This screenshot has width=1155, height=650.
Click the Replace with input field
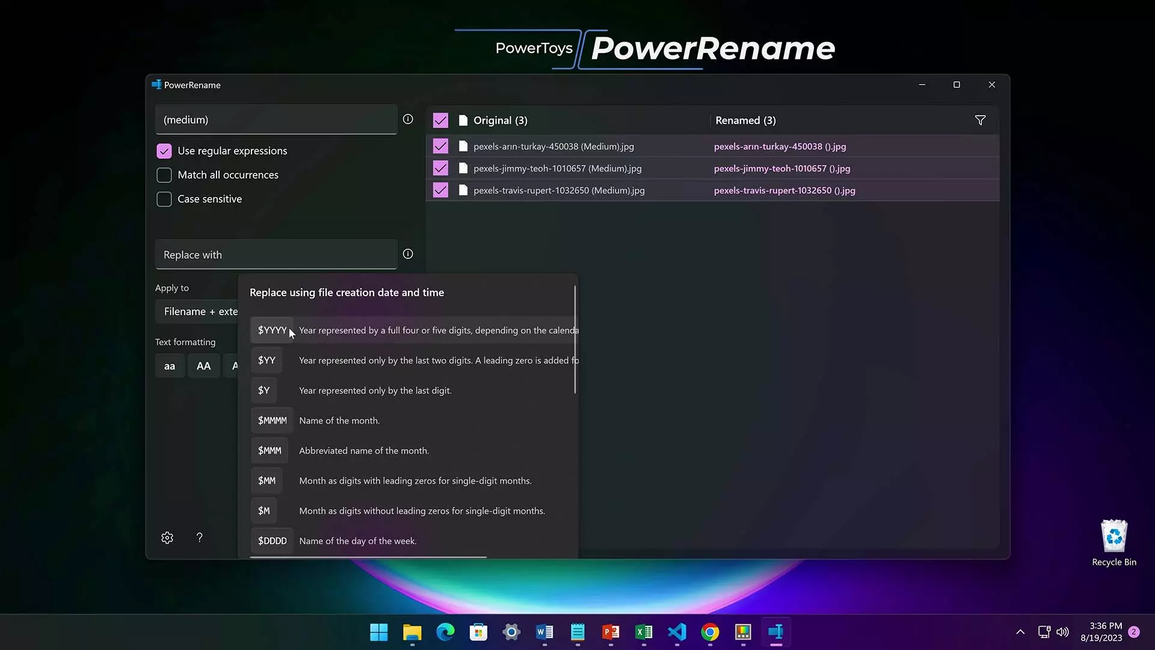pos(276,255)
